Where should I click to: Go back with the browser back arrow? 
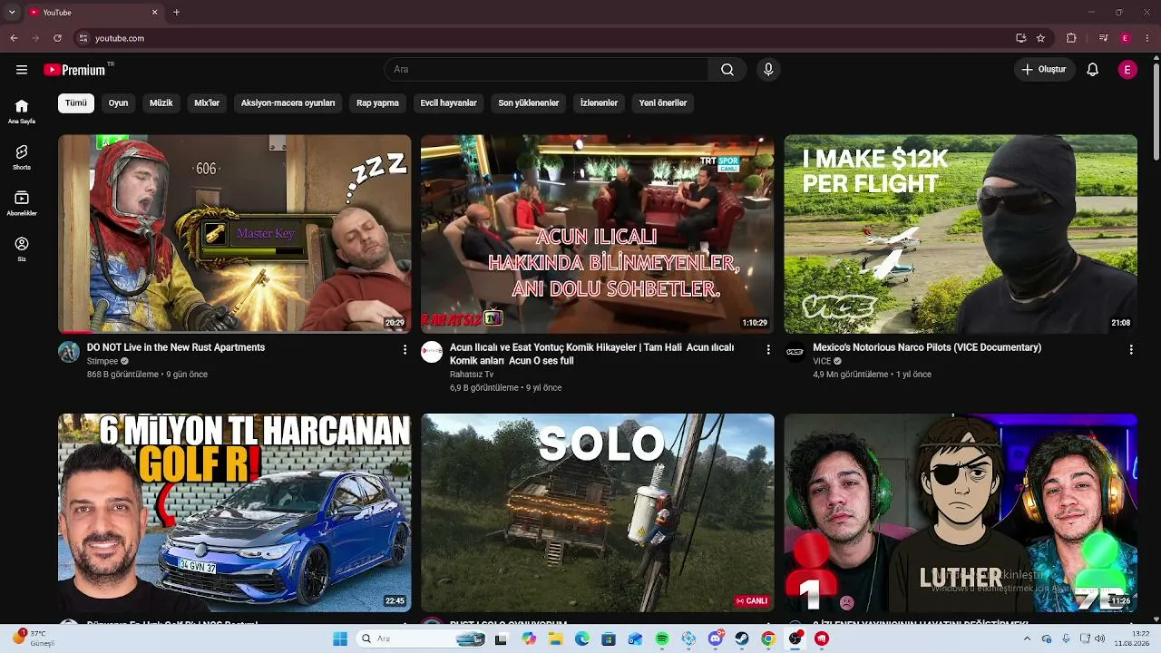(x=14, y=38)
